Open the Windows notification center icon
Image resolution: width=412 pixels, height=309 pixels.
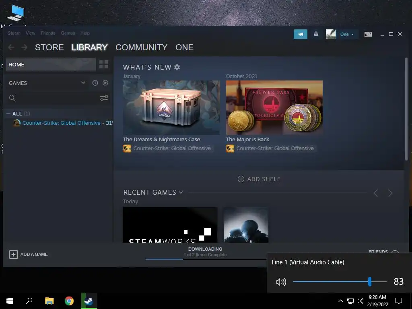coord(399,301)
